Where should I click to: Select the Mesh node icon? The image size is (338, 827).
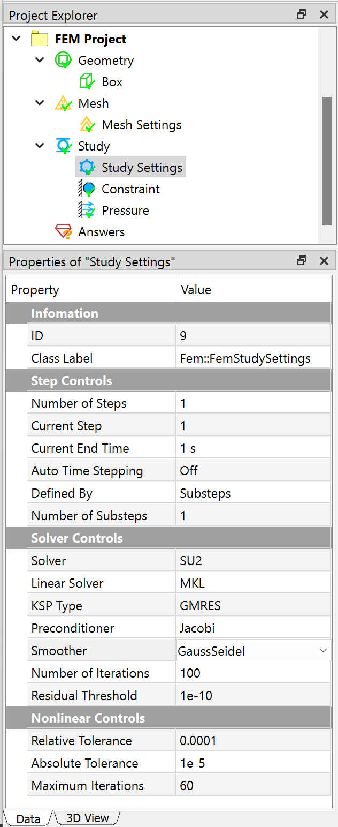63,103
